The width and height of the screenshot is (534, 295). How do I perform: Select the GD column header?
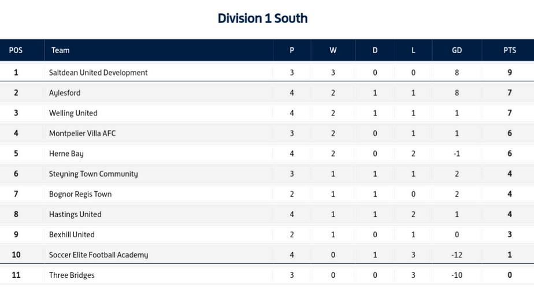457,50
